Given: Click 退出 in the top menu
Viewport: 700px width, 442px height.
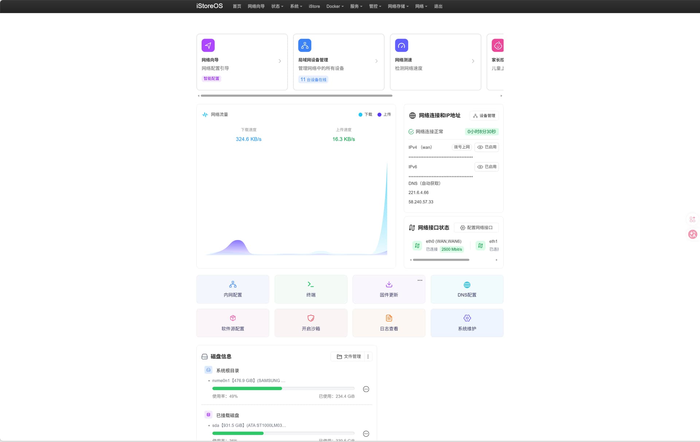Looking at the screenshot, I should [438, 6].
